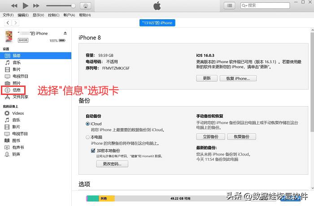This screenshot has width=314, height=206.
Task: Click the rewind previous track button
Action: (14, 6)
